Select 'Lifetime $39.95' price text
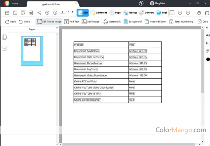 pos(138,57)
